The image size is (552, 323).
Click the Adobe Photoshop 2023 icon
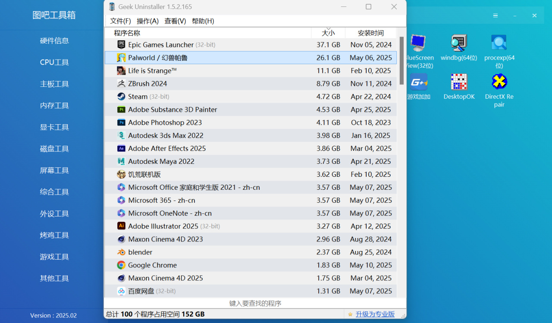[x=121, y=122]
